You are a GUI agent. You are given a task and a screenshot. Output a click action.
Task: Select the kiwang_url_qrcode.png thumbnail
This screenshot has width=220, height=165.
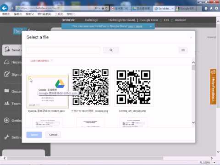click(x=133, y=87)
